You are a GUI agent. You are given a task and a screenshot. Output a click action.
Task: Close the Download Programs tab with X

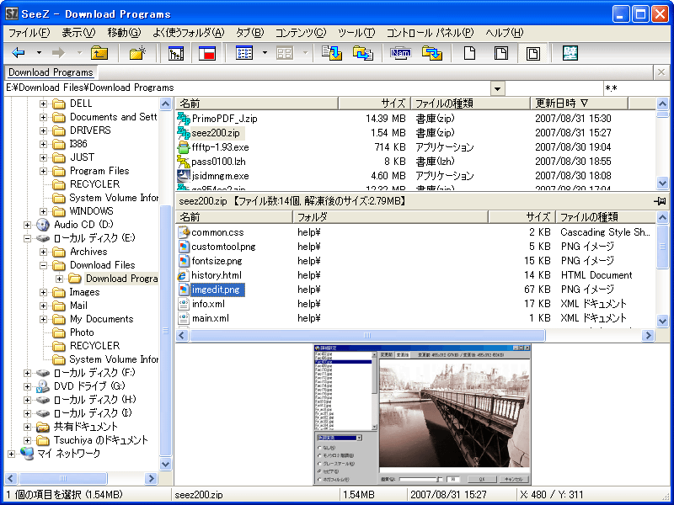point(663,72)
